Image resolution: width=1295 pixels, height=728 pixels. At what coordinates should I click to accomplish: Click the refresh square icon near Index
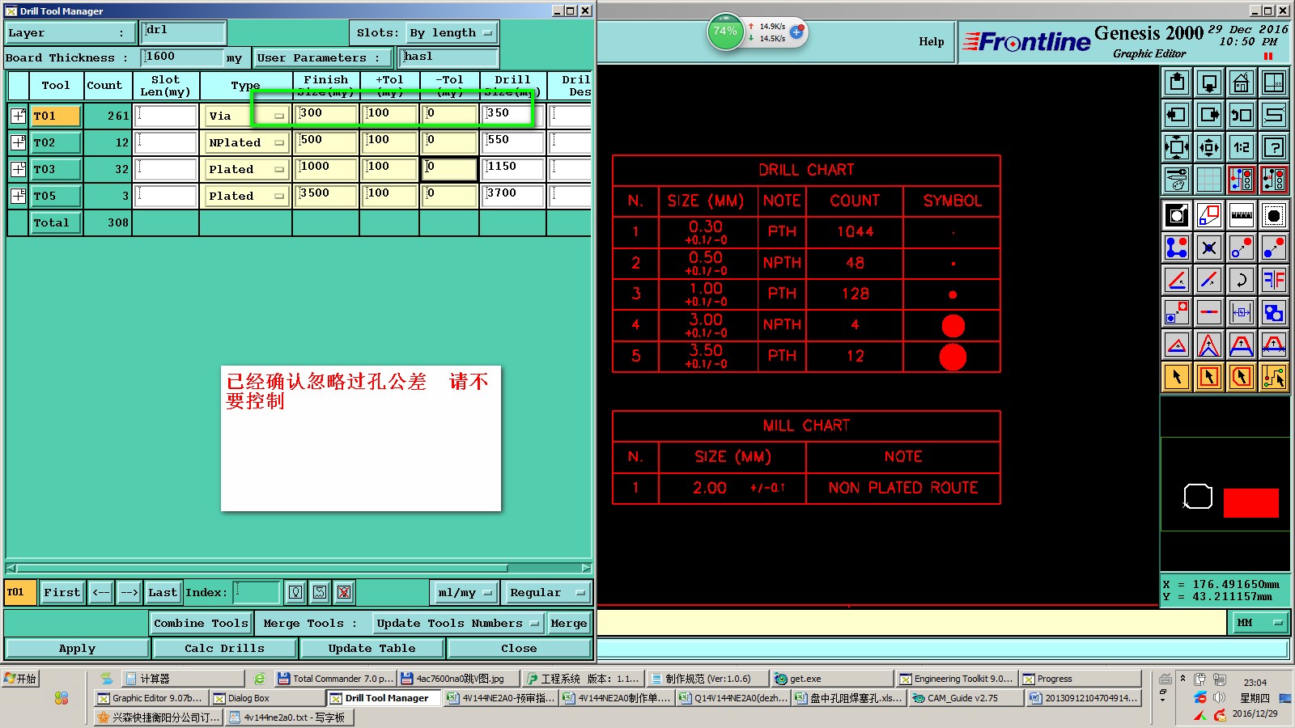pos(320,592)
